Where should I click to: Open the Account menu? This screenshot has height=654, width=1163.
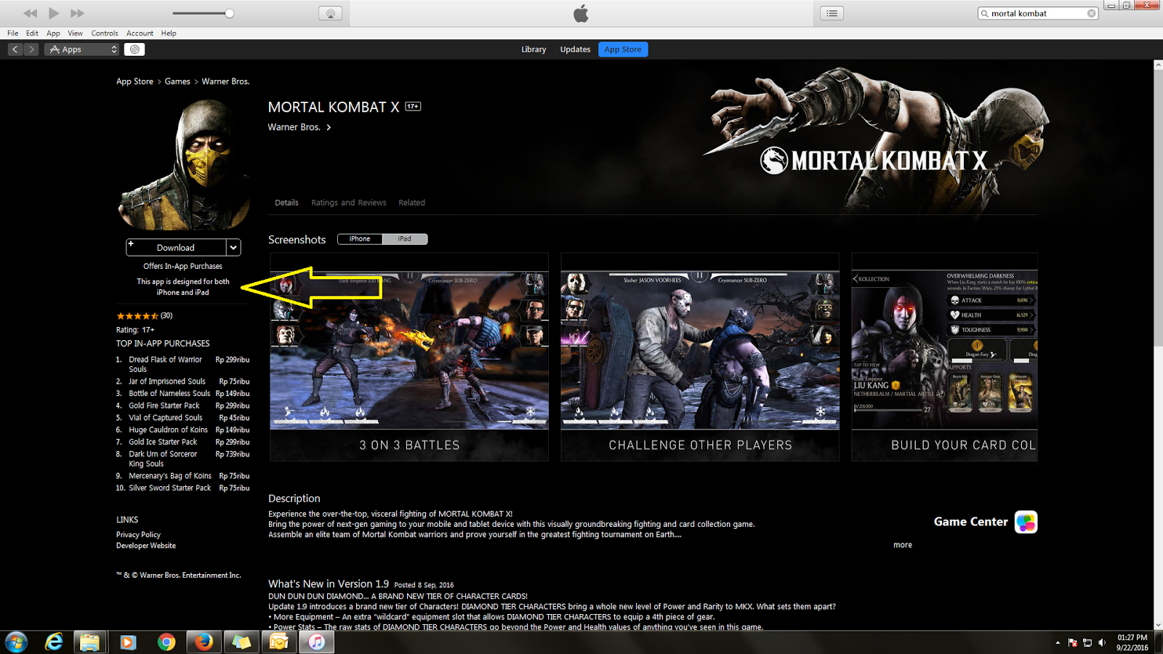140,33
